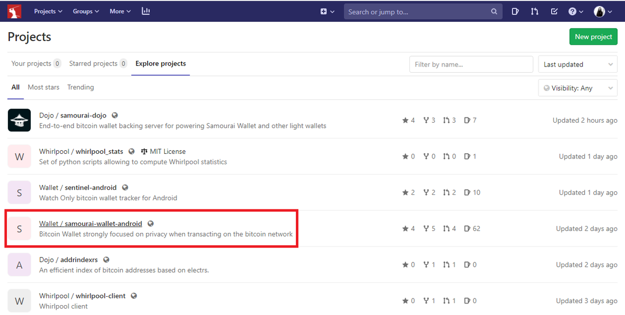Click the merge requests count on samourai-dojo
This screenshot has width=625, height=315.
tap(449, 120)
